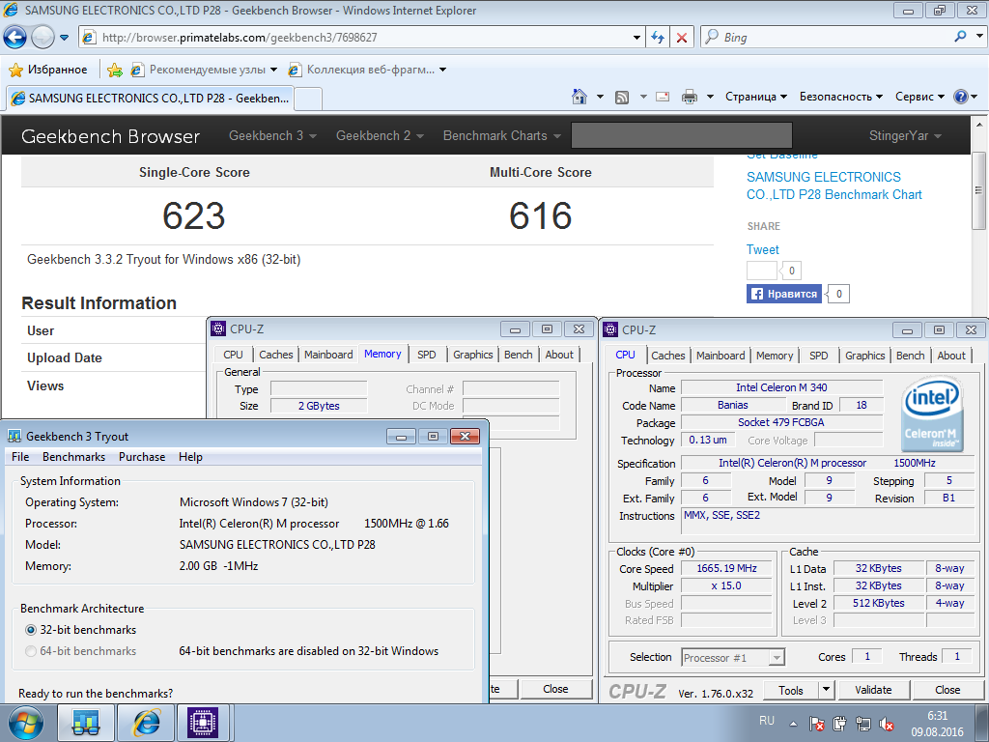Click the RU language indicator

tap(766, 721)
